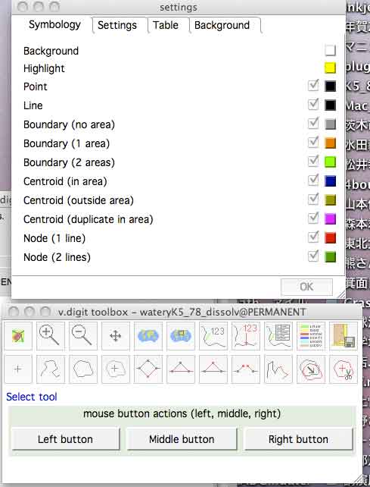The width and height of the screenshot is (370, 487).
Task: Select the move feature arrow tool
Action: click(311, 369)
